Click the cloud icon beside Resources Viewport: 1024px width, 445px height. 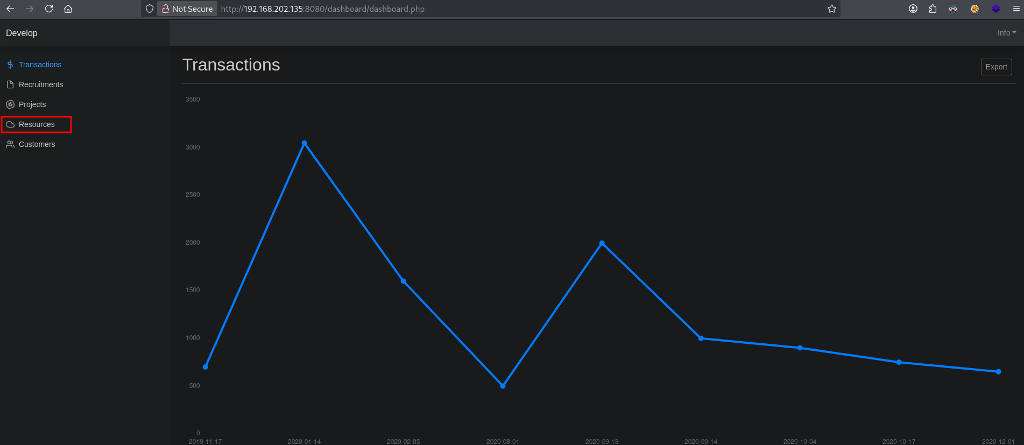(x=10, y=124)
